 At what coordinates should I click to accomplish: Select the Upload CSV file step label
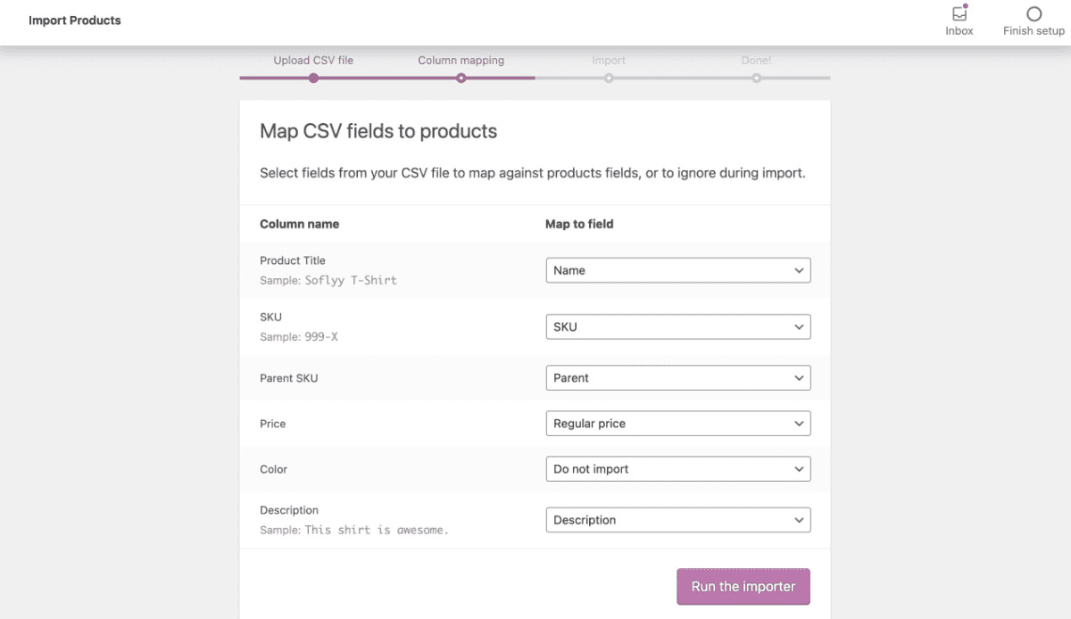click(x=313, y=61)
